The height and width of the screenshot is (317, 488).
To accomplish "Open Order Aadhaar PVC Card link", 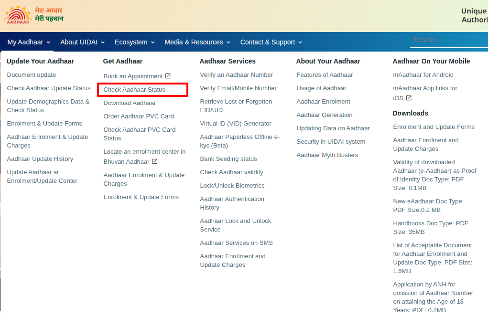I will click(139, 116).
